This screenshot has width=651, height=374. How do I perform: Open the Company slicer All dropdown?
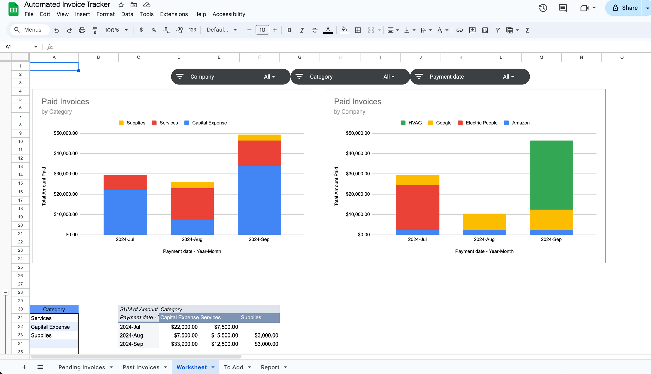269,77
